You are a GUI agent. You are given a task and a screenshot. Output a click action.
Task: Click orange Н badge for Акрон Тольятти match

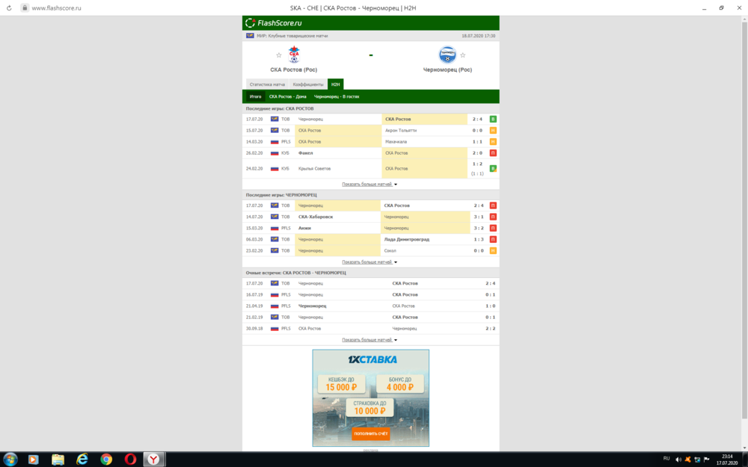pos(493,131)
